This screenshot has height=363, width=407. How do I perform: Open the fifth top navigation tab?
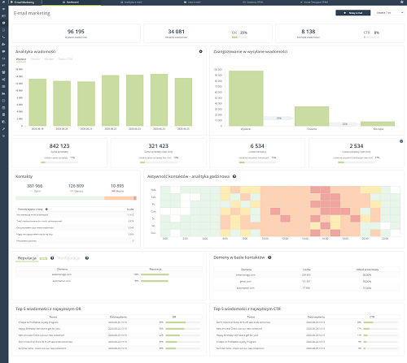[314, 2]
